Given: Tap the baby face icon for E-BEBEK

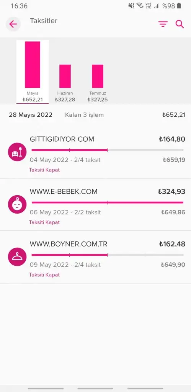Looking at the screenshot, I should point(17,204).
